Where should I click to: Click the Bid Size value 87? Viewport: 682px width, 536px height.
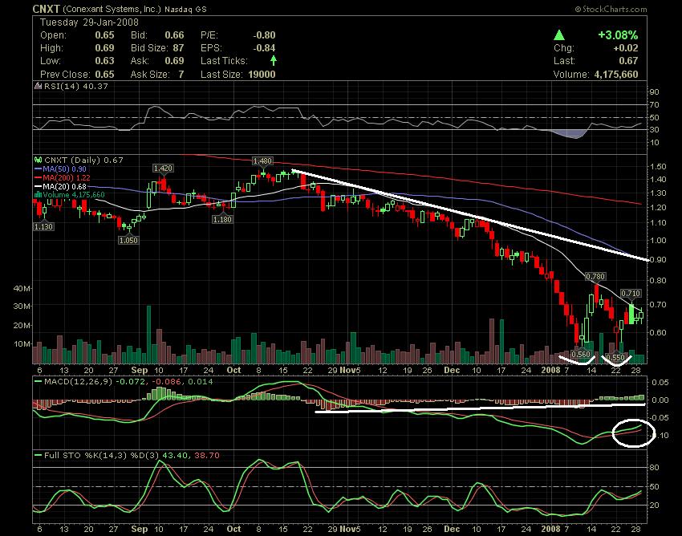[178, 48]
